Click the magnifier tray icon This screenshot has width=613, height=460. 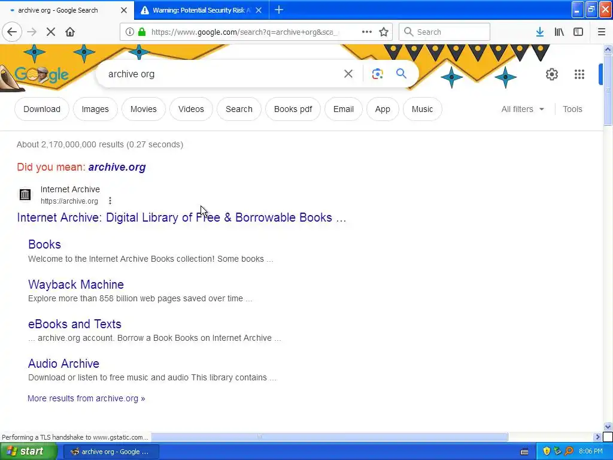pos(569,451)
